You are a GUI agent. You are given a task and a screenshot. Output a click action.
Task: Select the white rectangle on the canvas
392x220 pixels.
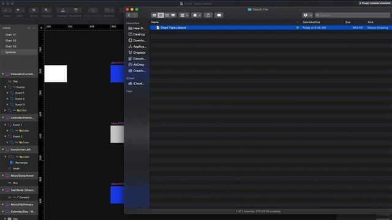coord(56,73)
